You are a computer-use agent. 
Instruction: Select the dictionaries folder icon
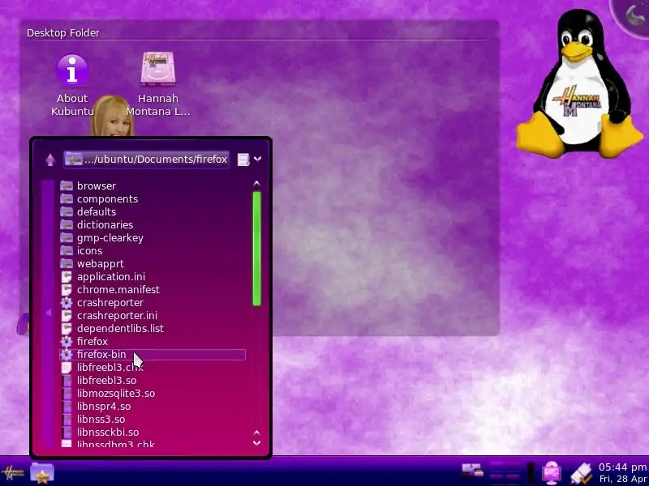(x=67, y=225)
